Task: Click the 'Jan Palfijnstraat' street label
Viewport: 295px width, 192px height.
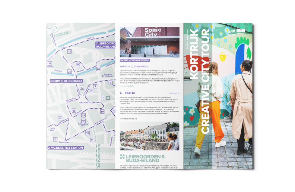Action: pos(63,121)
